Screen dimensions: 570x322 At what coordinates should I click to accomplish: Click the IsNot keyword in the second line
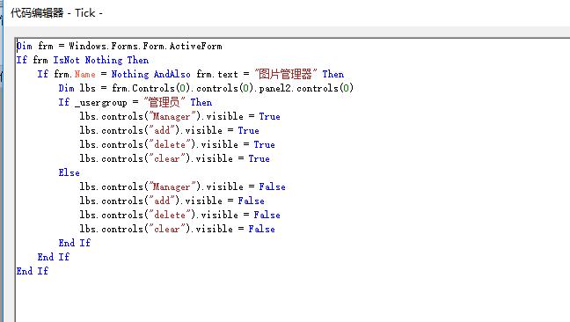click(66, 60)
